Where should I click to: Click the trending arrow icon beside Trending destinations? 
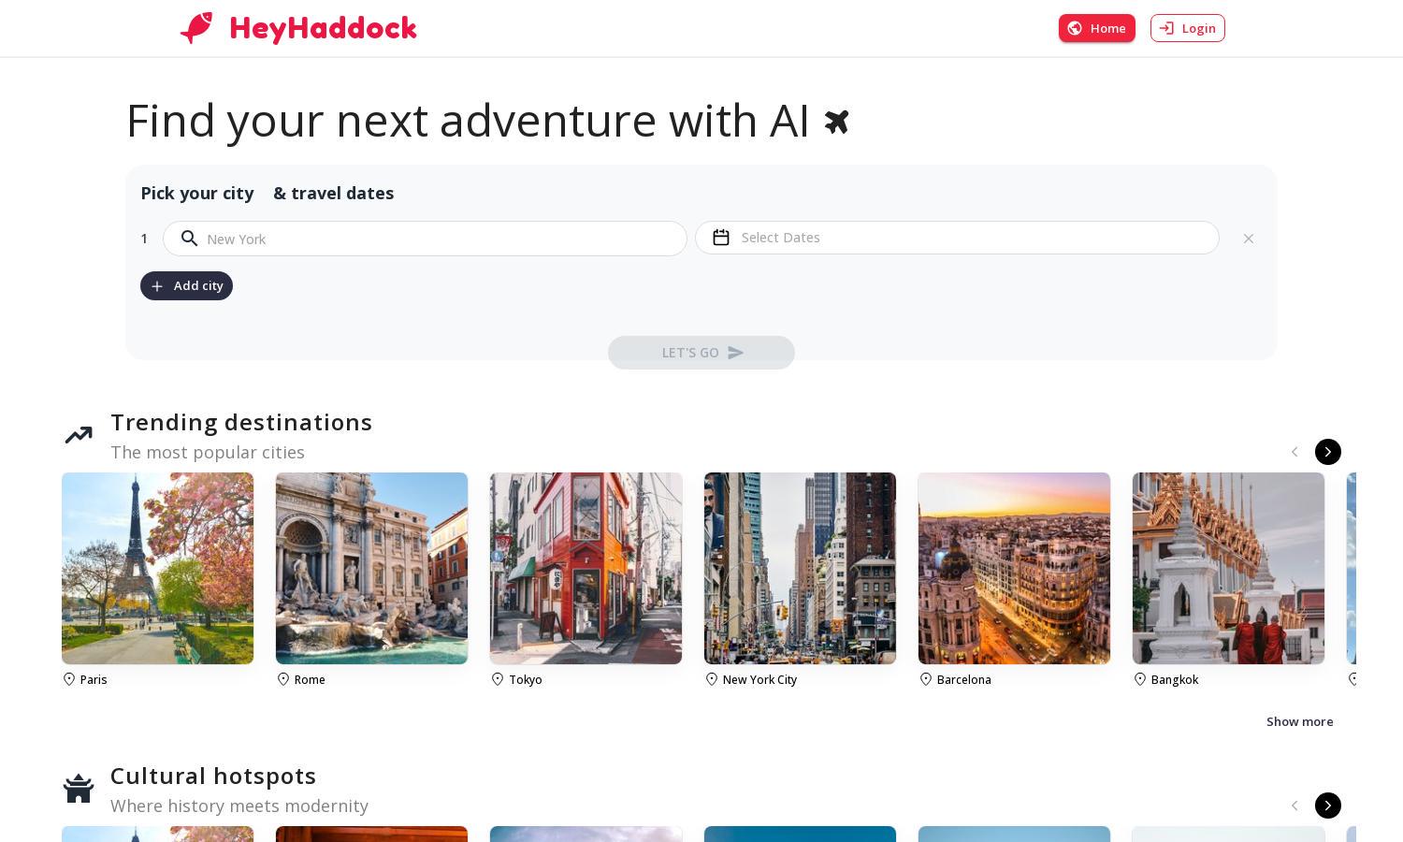pos(79,435)
